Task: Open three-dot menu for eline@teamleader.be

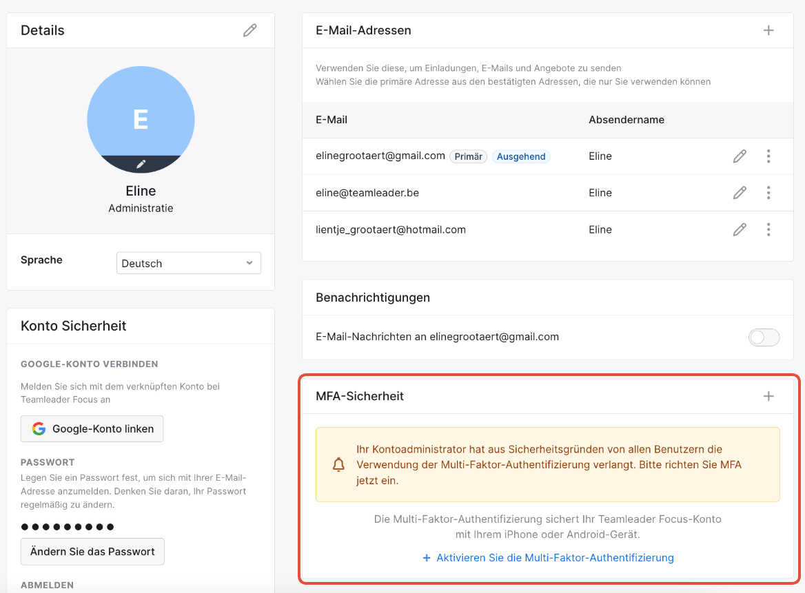Action: [x=768, y=193]
